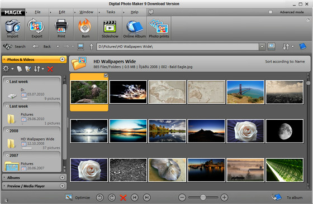Click the My Computer icon
This screenshot has height=204, width=313.
coord(80,47)
